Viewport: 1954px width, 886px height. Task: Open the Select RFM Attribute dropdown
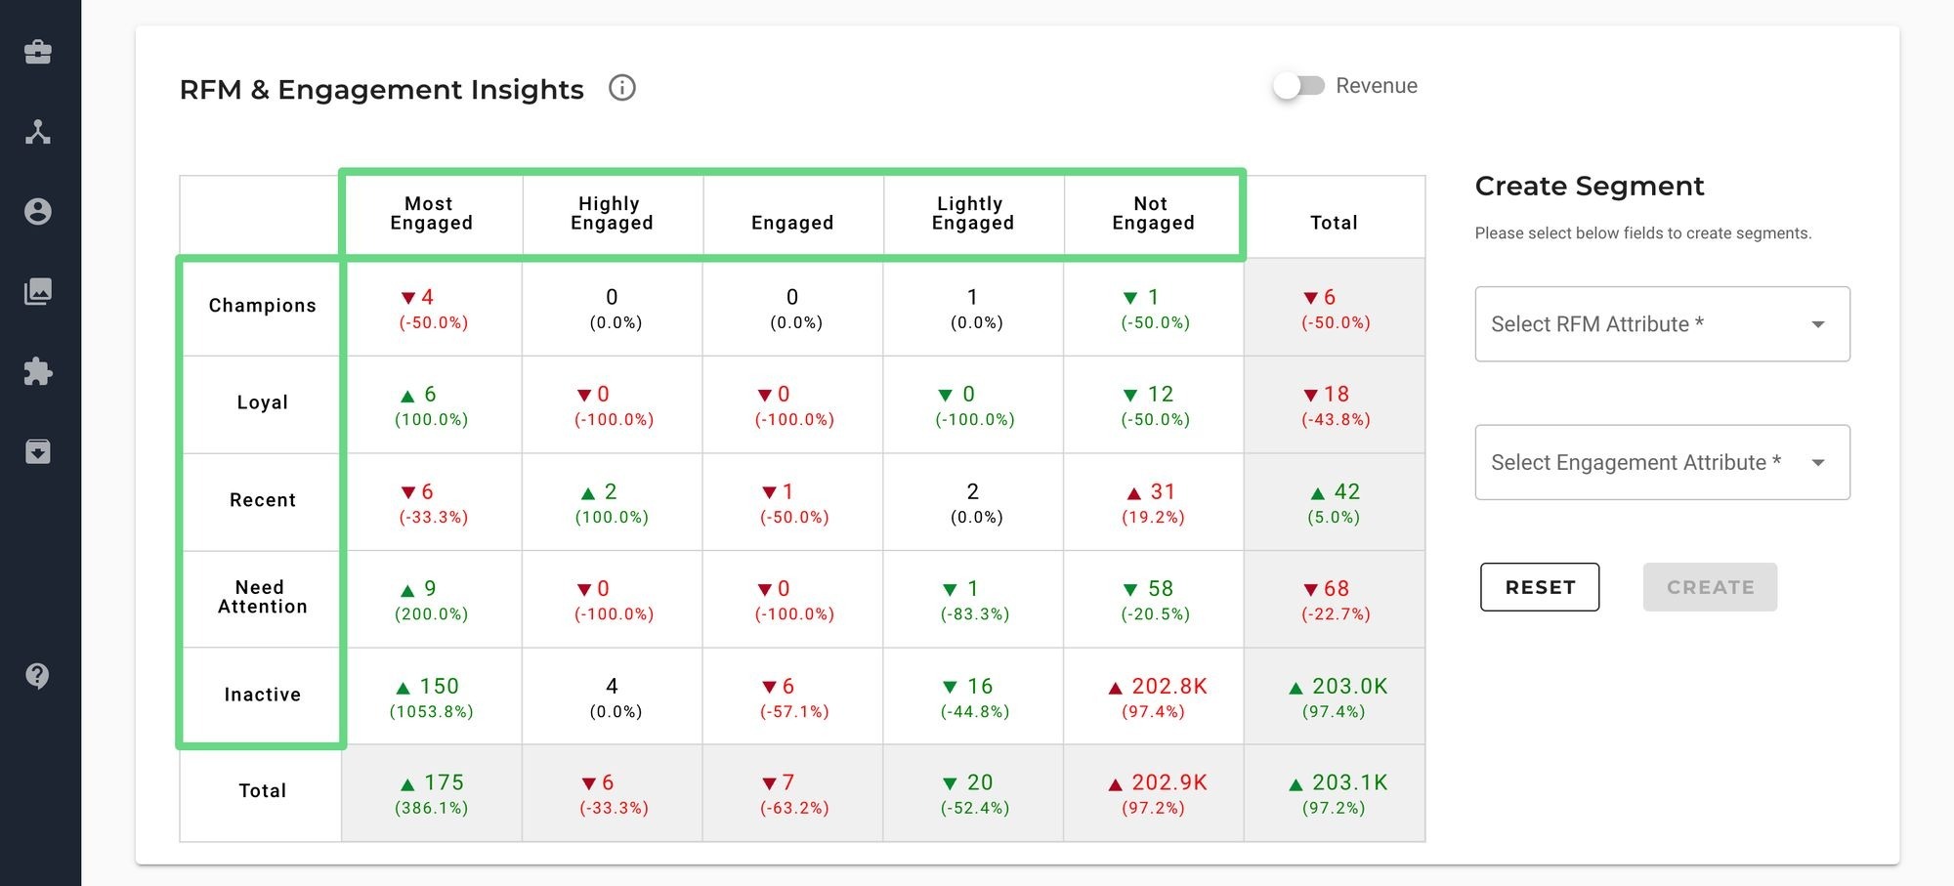pyautogui.click(x=1661, y=323)
